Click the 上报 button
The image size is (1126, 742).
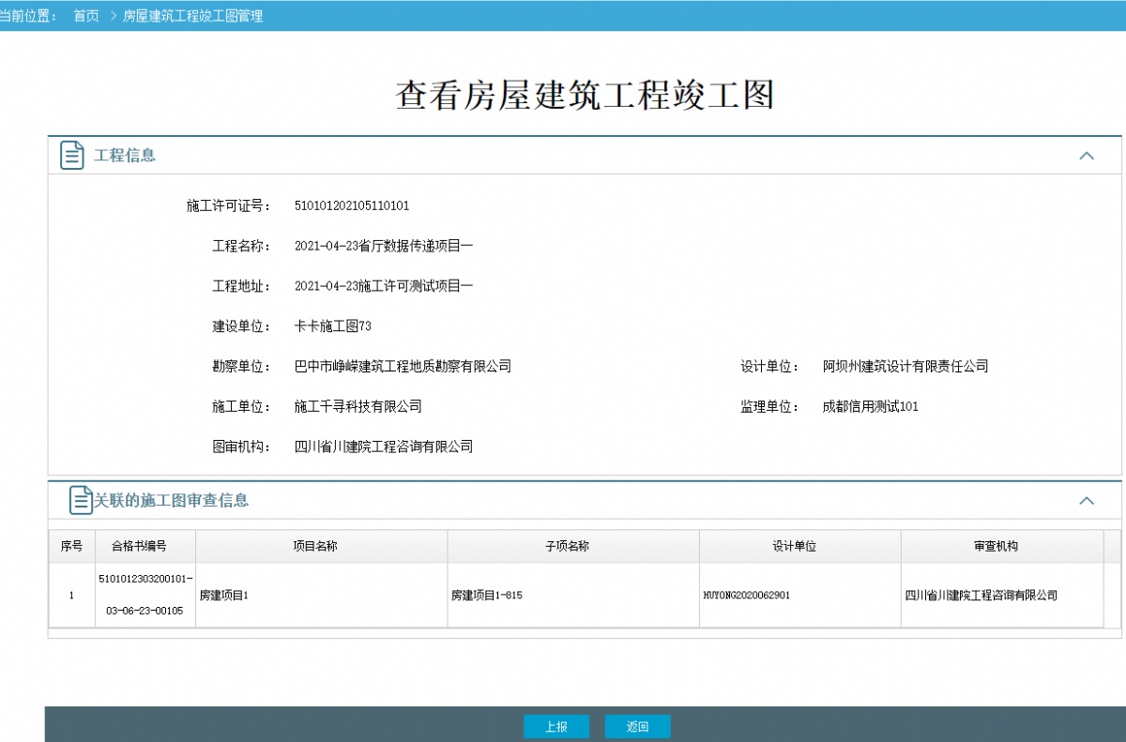click(556, 727)
